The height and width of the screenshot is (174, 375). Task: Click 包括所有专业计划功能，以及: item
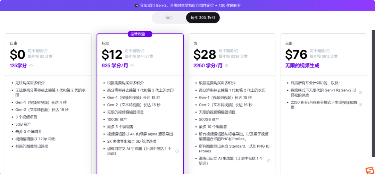pyautogui.click(x=315, y=83)
